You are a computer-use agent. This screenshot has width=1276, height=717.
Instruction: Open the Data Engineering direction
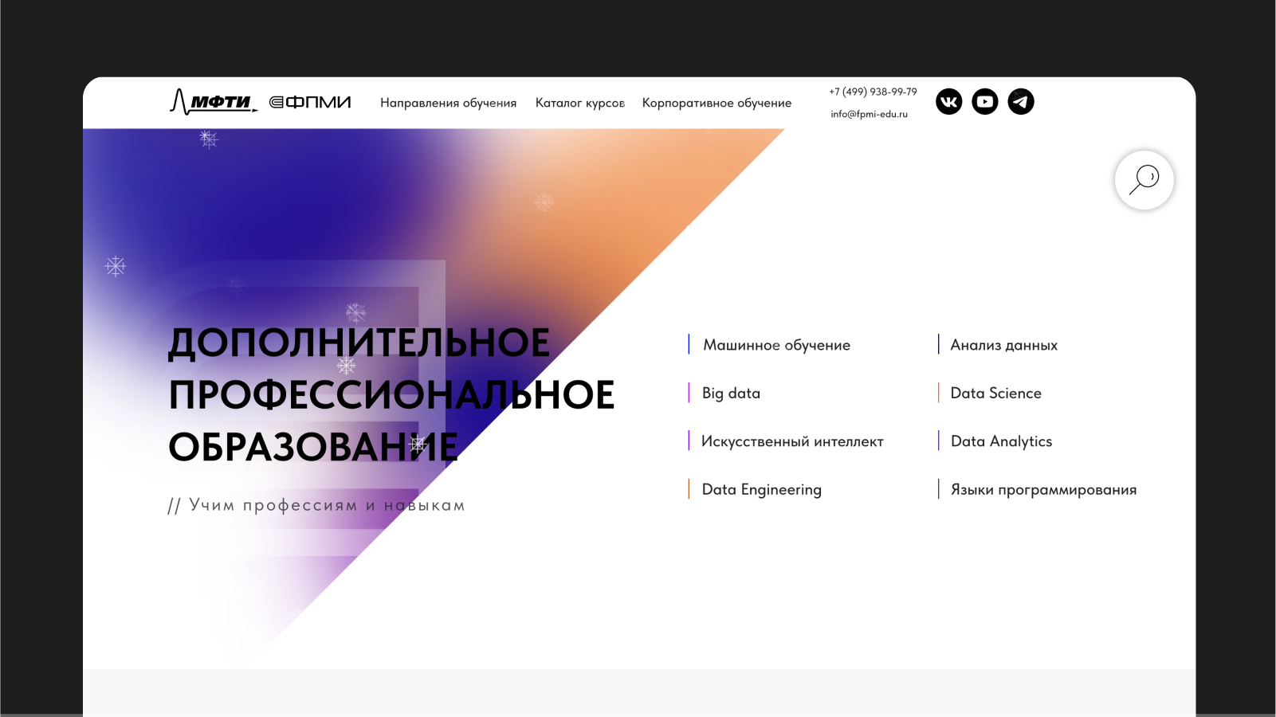click(761, 489)
